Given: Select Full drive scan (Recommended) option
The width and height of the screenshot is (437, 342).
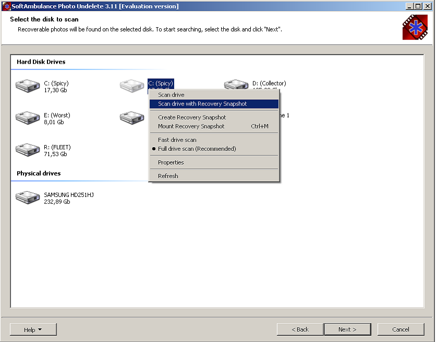Looking at the screenshot, I should tap(214, 149).
